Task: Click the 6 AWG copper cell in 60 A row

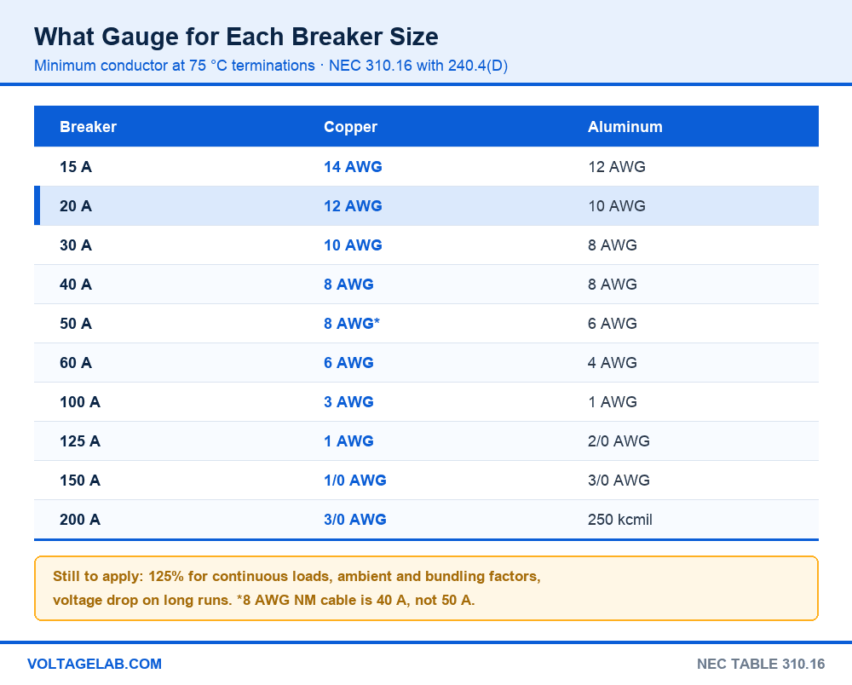Action: click(348, 363)
